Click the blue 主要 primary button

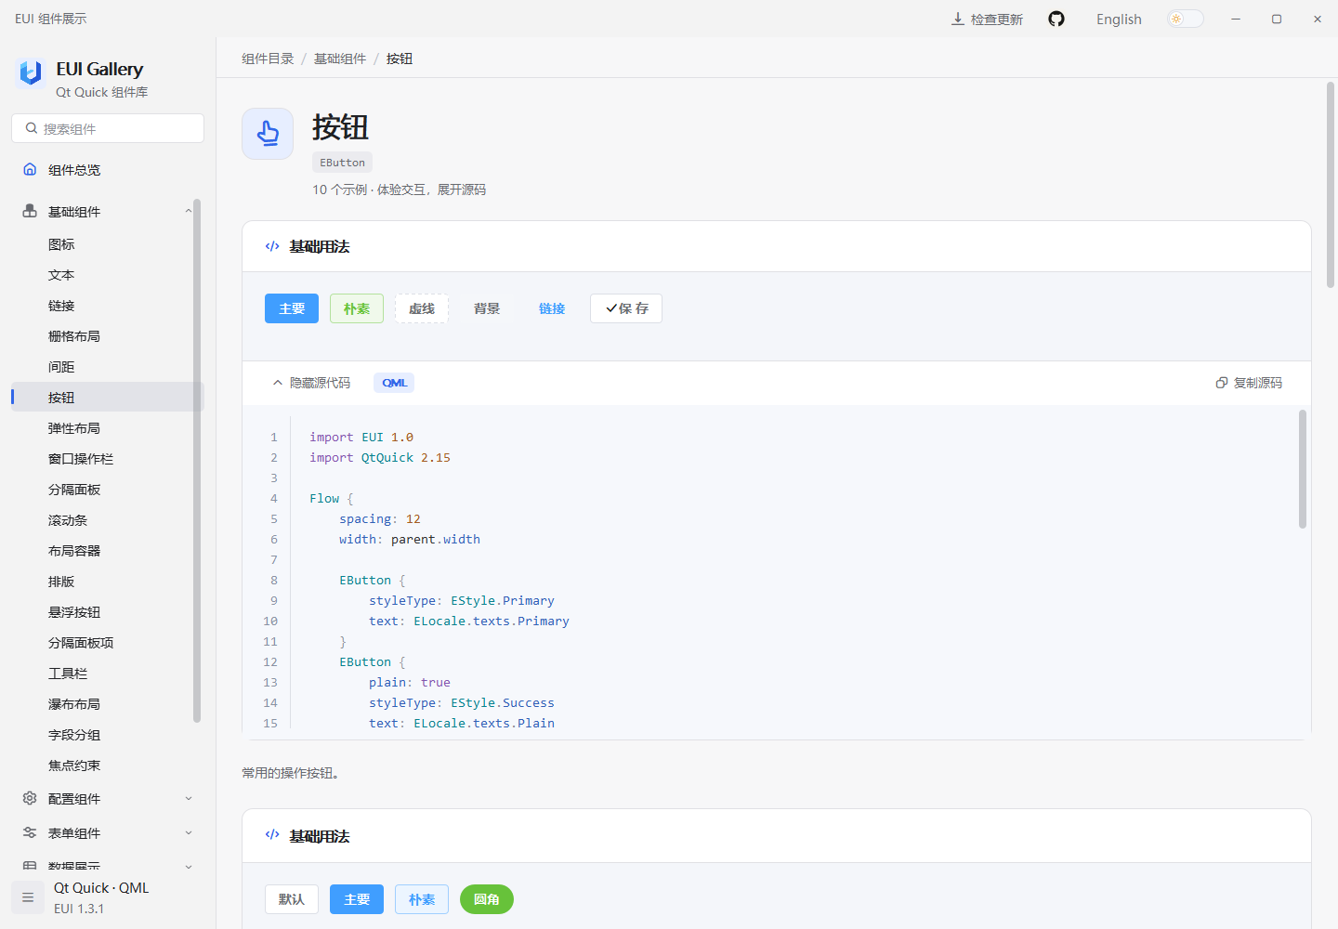point(292,308)
